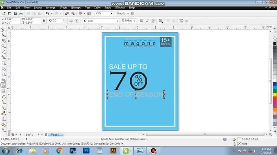The width and height of the screenshot is (277, 155).
Task: Switch to the Page 1 tab
Action: [55, 134]
